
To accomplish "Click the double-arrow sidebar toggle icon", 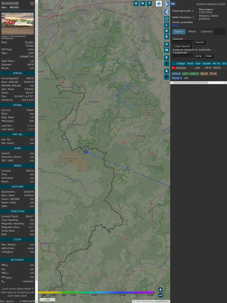I will pos(173,4).
